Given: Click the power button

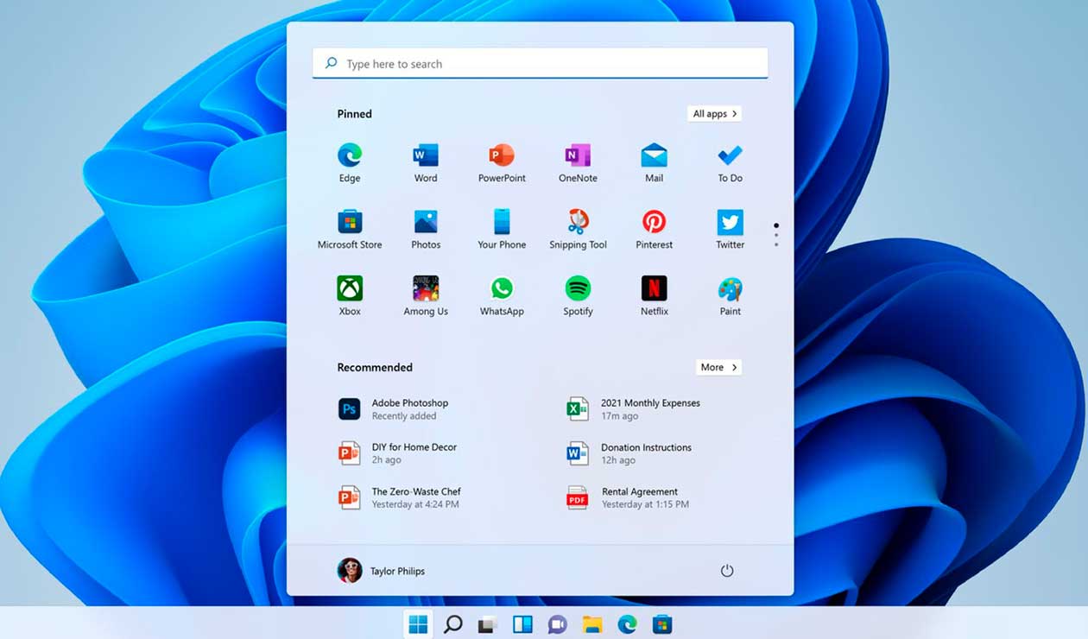Looking at the screenshot, I should click(x=727, y=571).
